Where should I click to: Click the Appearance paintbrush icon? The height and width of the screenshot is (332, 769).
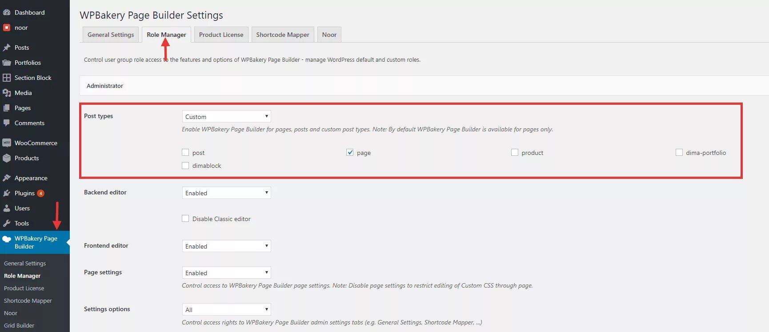7,178
